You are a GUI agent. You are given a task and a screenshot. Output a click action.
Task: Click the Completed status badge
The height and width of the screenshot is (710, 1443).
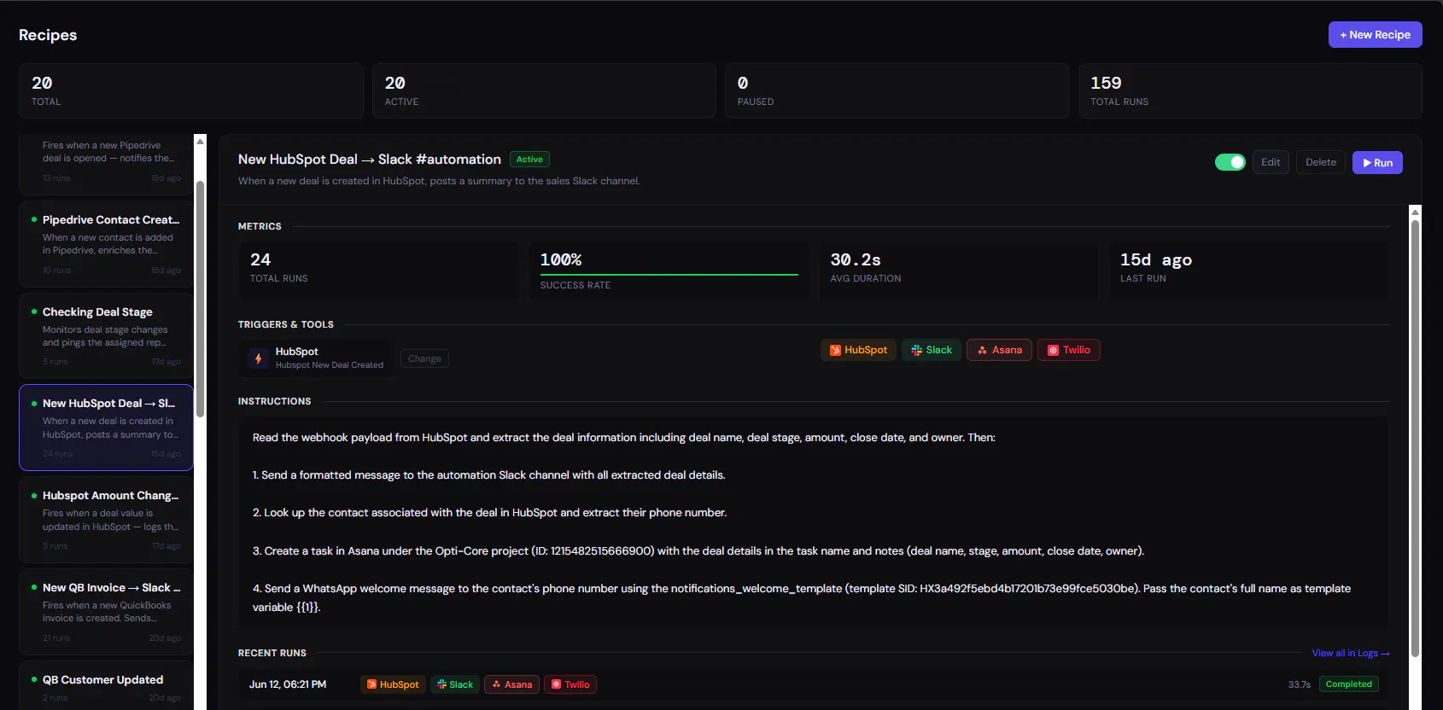click(1349, 684)
